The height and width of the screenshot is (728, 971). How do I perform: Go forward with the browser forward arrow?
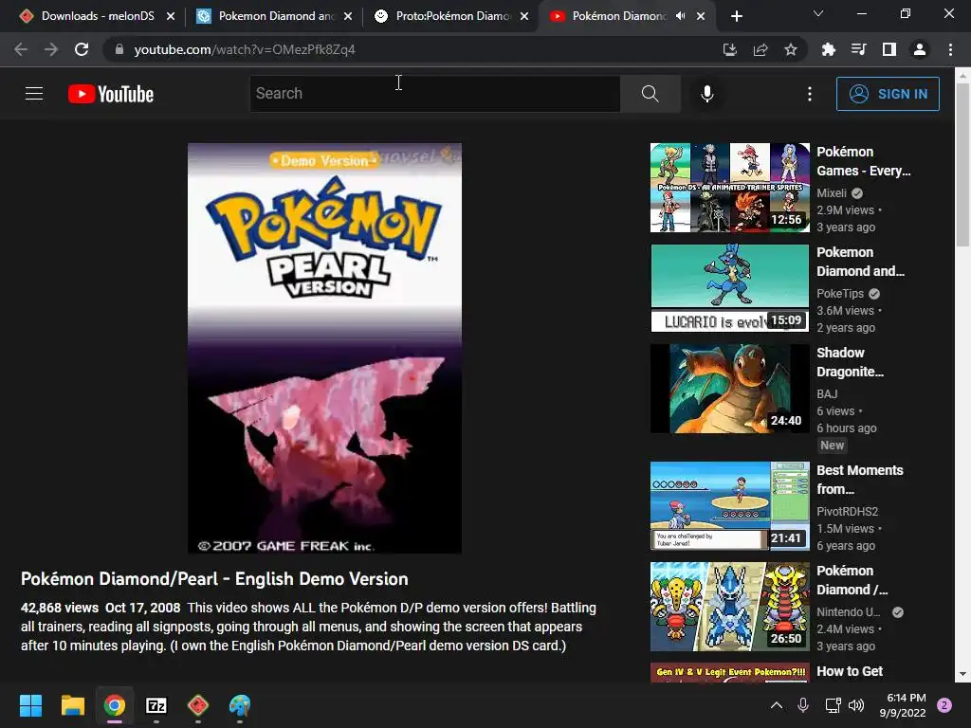coord(51,49)
